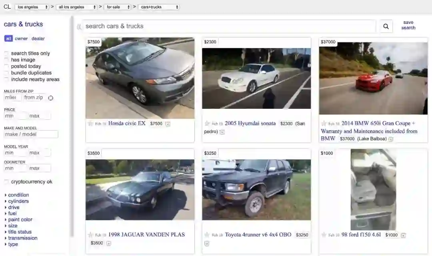Screen dimensions: 432x256
Task: Click the price 'max' field
Action: point(40,116)
